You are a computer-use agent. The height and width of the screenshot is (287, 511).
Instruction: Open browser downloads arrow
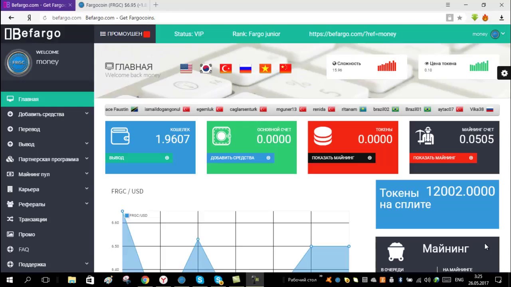501,18
